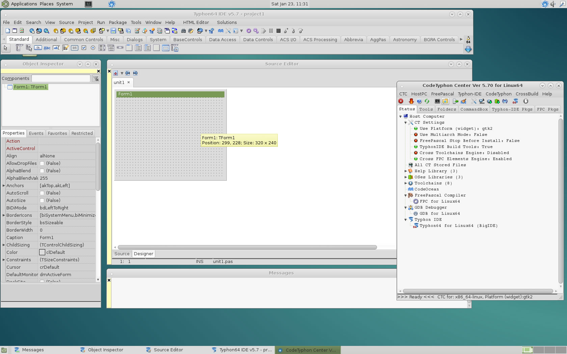
Task: Switch to the Dialogs palette tab
Action: tap(135, 39)
